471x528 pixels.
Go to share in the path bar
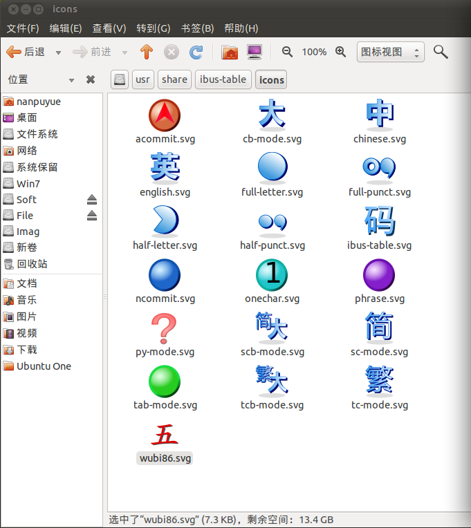[x=174, y=79]
